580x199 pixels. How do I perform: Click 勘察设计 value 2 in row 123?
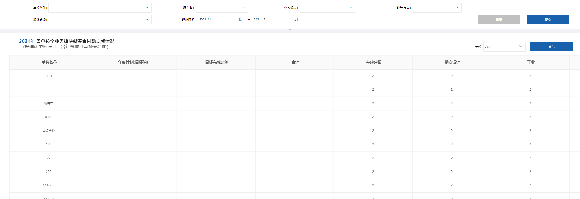click(452, 144)
